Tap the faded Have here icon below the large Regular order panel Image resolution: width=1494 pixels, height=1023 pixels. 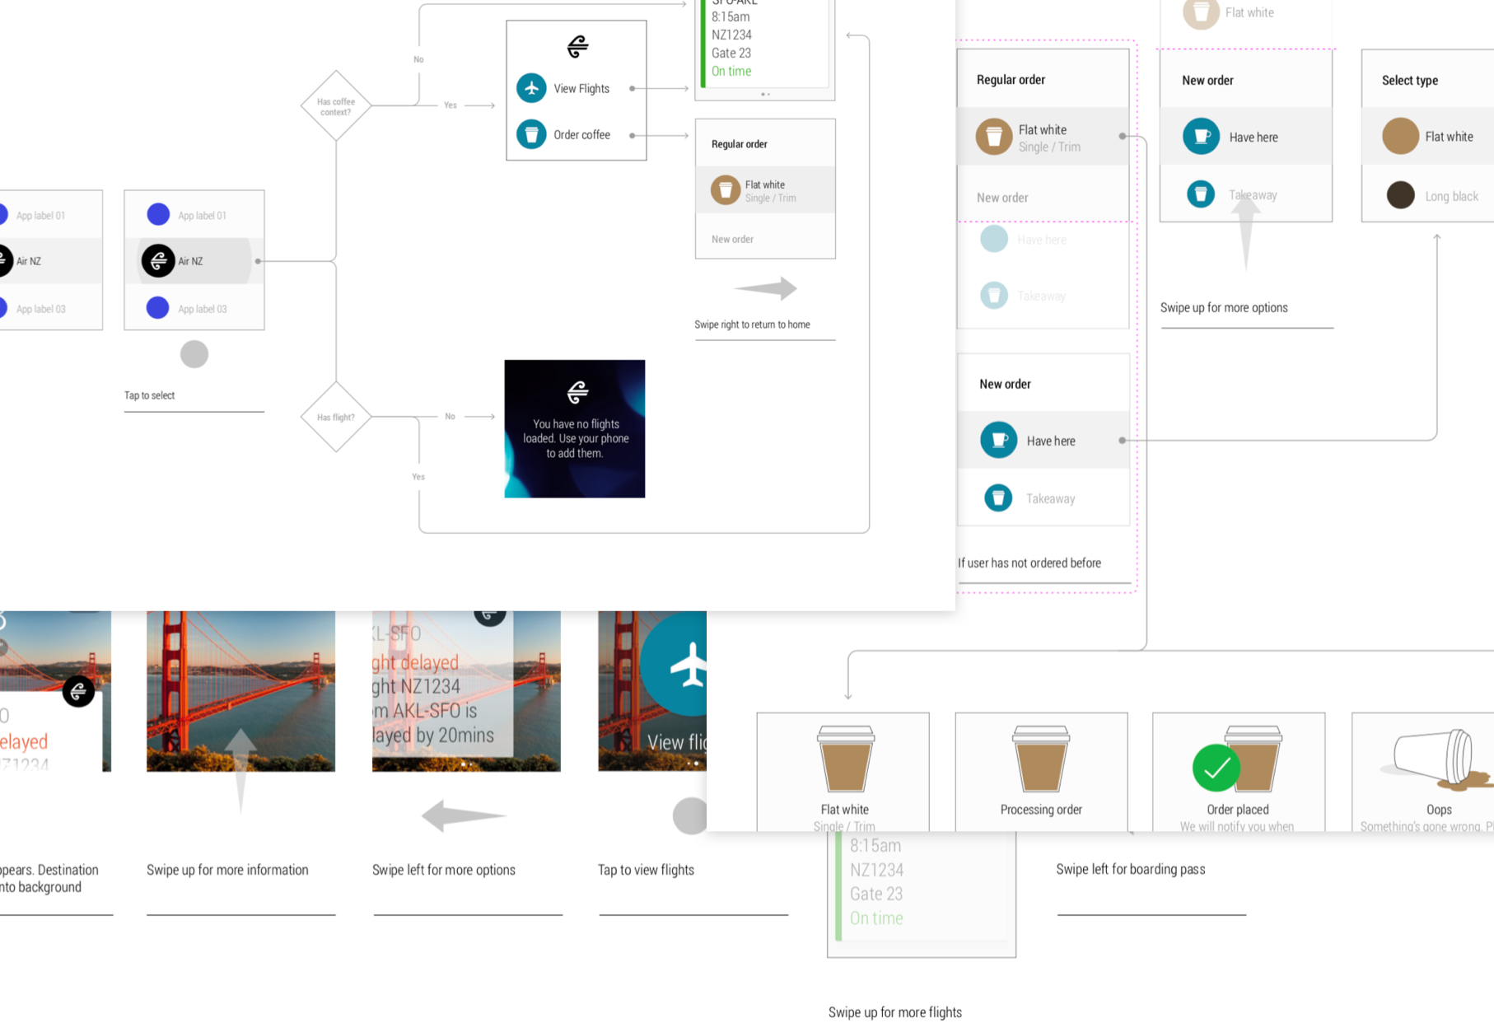(x=994, y=239)
